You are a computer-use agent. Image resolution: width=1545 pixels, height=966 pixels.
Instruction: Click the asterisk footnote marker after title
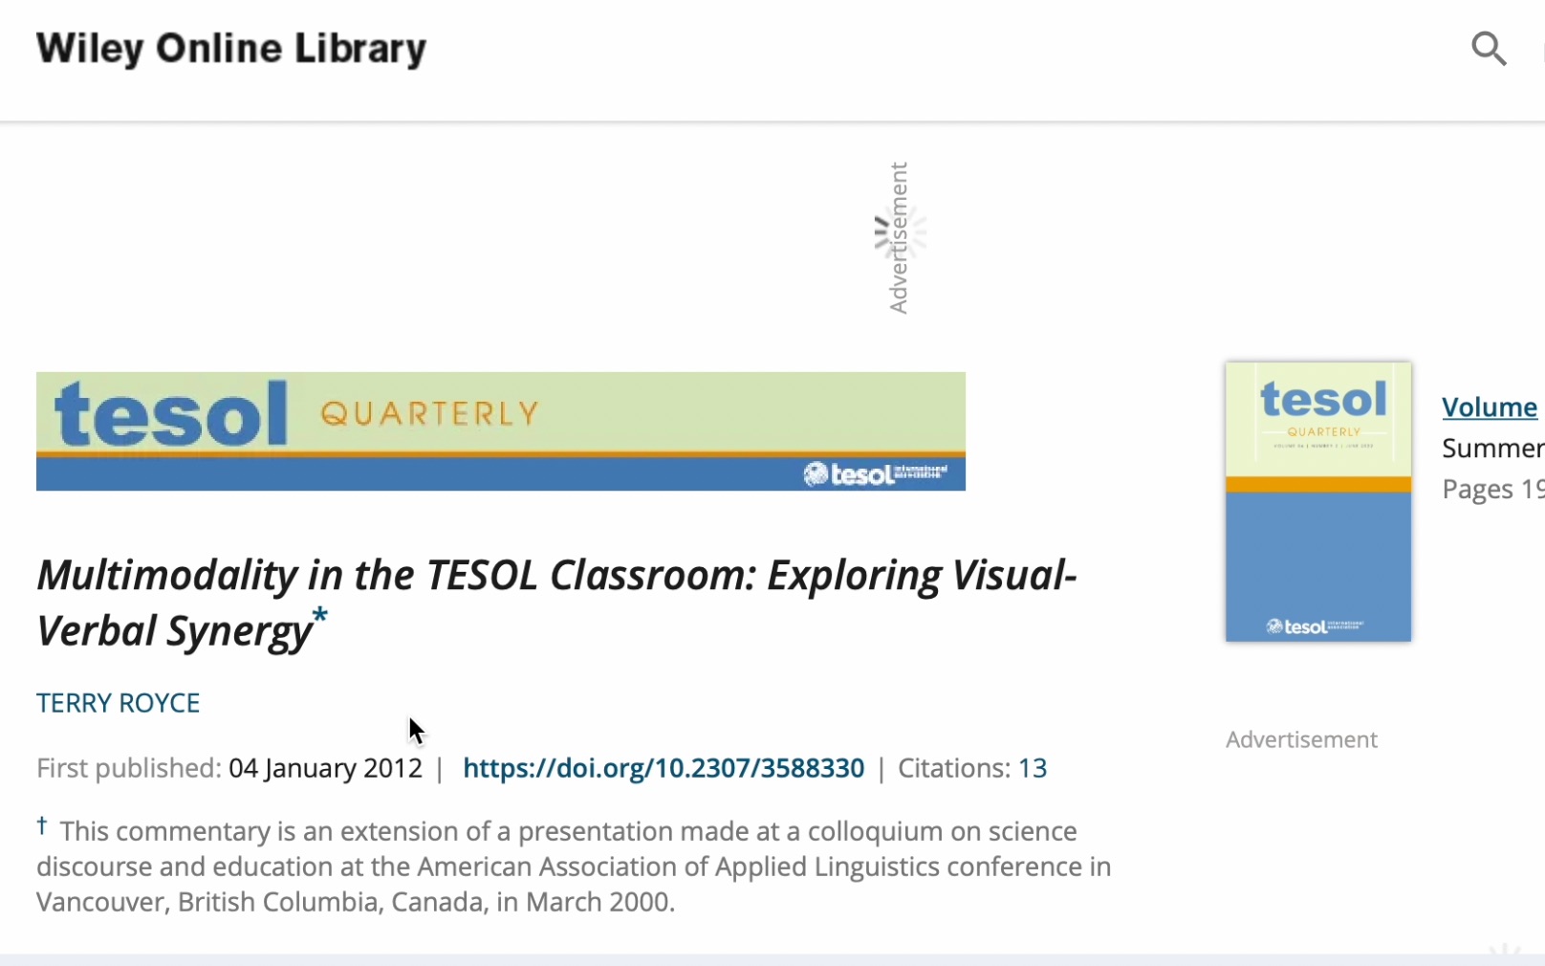tap(319, 616)
